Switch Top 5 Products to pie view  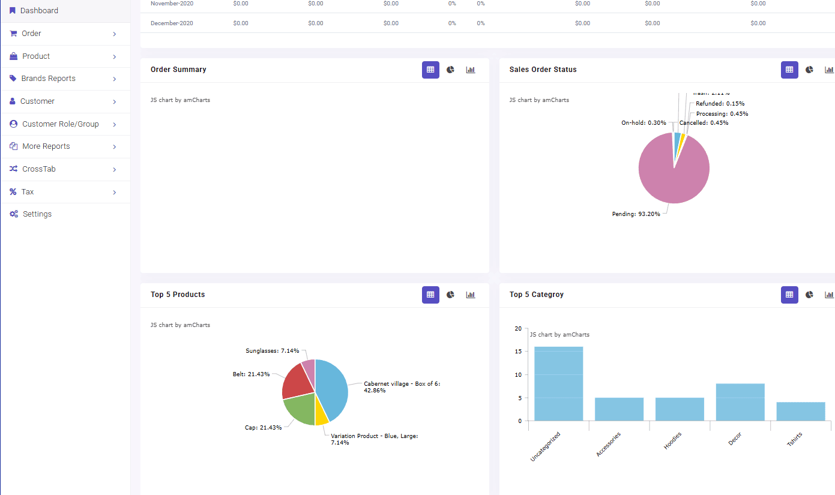450,295
